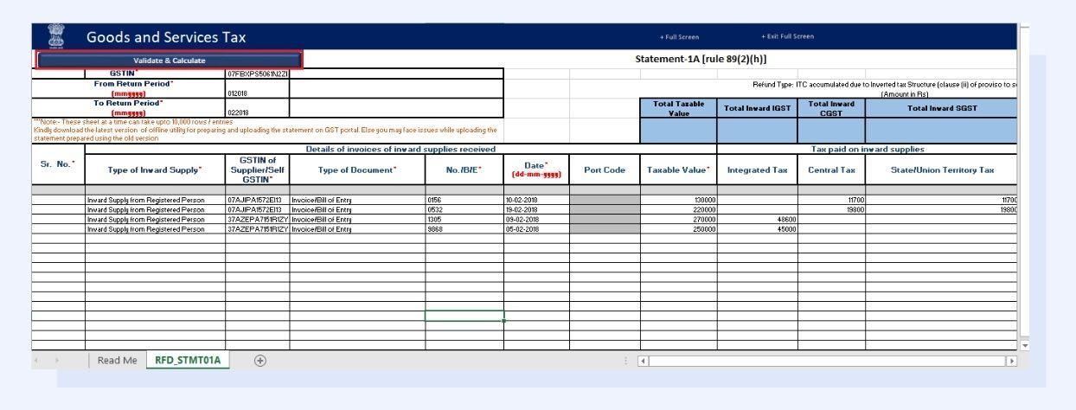Click Exit Full Screen link
The height and width of the screenshot is (410, 1076).
click(787, 36)
